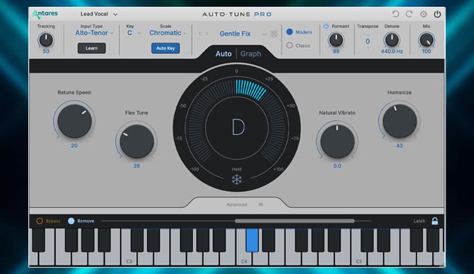Enable the Bypass keyboard mode
The height and width of the screenshot is (274, 474).
40,221
